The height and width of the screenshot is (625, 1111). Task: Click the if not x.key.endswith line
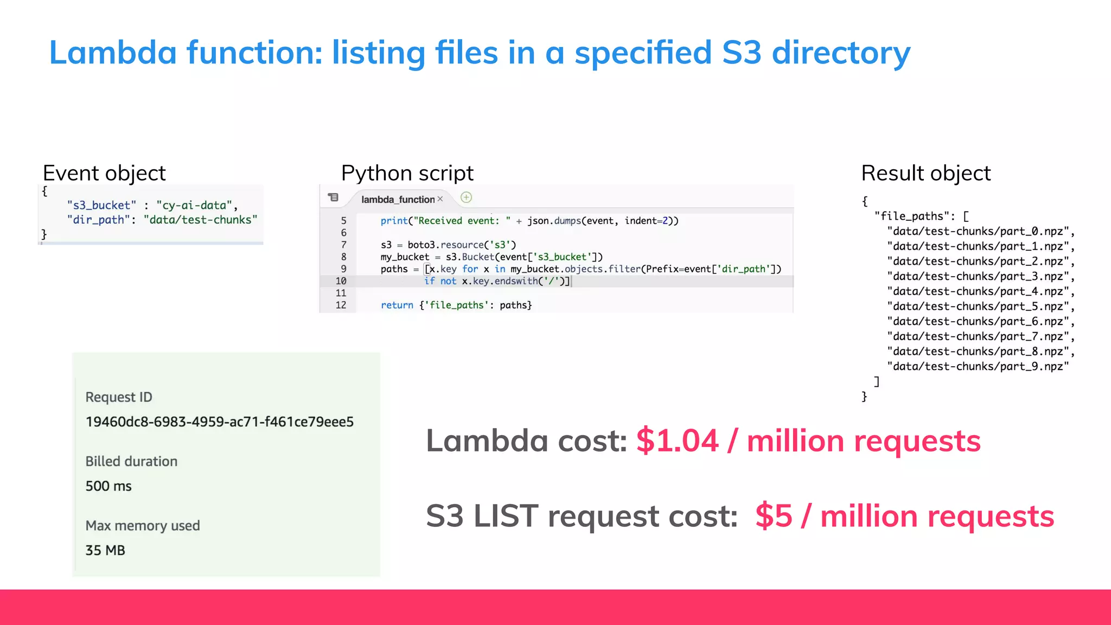click(x=497, y=281)
